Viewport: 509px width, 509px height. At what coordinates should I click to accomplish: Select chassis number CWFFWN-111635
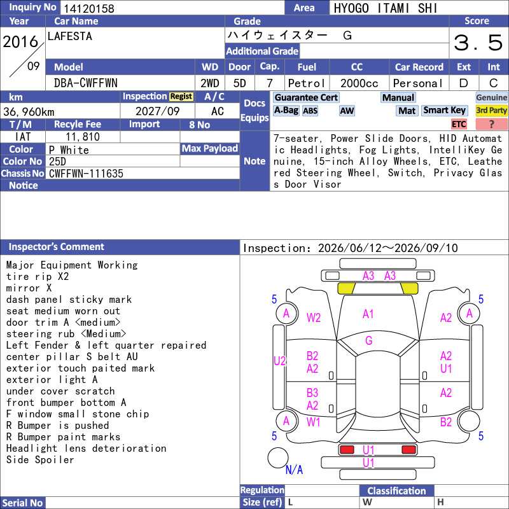(86, 173)
